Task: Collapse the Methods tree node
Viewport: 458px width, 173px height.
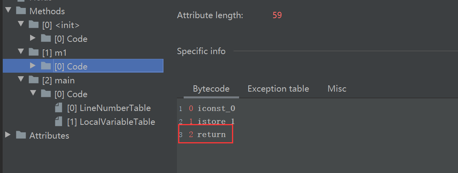Action: [x=8, y=11]
